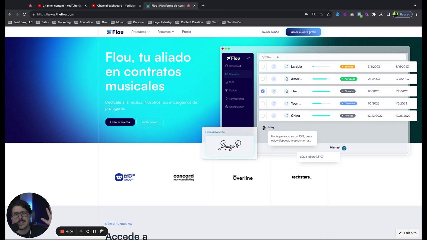Image resolution: width=427 pixels, height=240 pixels.
Task: Stop recording with the red square button
Action: click(62, 231)
